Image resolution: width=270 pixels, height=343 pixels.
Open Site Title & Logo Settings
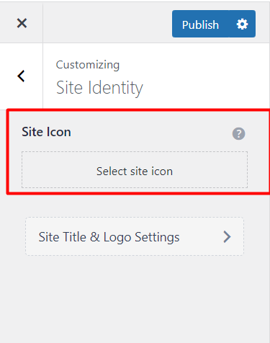click(x=135, y=236)
